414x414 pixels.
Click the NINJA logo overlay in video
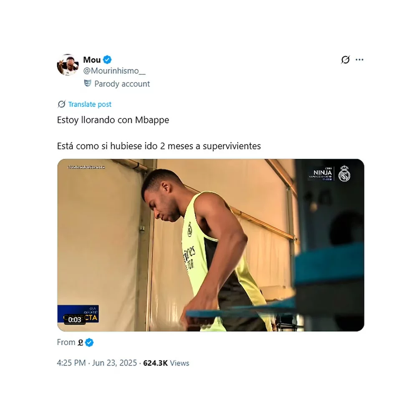[321, 174]
